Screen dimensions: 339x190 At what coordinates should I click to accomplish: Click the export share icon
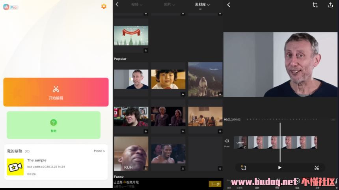tap(330, 5)
